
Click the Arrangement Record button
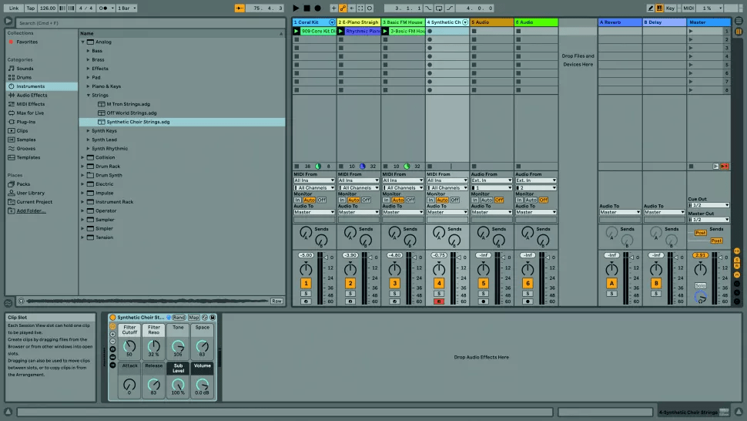[317, 8]
